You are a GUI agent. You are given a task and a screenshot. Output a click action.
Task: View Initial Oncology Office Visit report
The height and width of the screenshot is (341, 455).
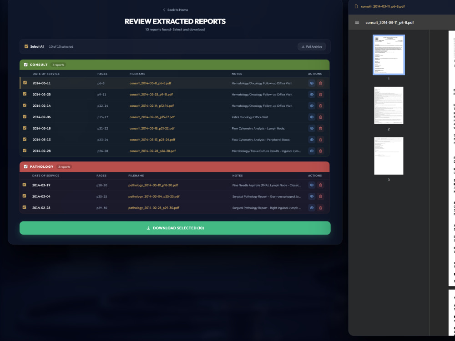click(x=312, y=117)
